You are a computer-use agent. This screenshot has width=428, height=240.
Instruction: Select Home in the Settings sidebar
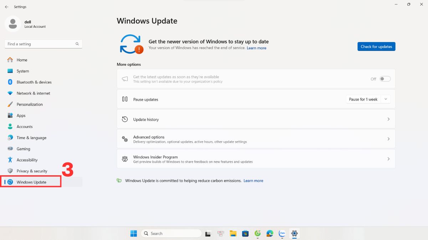coord(22,60)
